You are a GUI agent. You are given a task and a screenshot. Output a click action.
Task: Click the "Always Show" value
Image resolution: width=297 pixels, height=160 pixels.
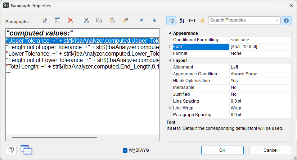point(244,74)
